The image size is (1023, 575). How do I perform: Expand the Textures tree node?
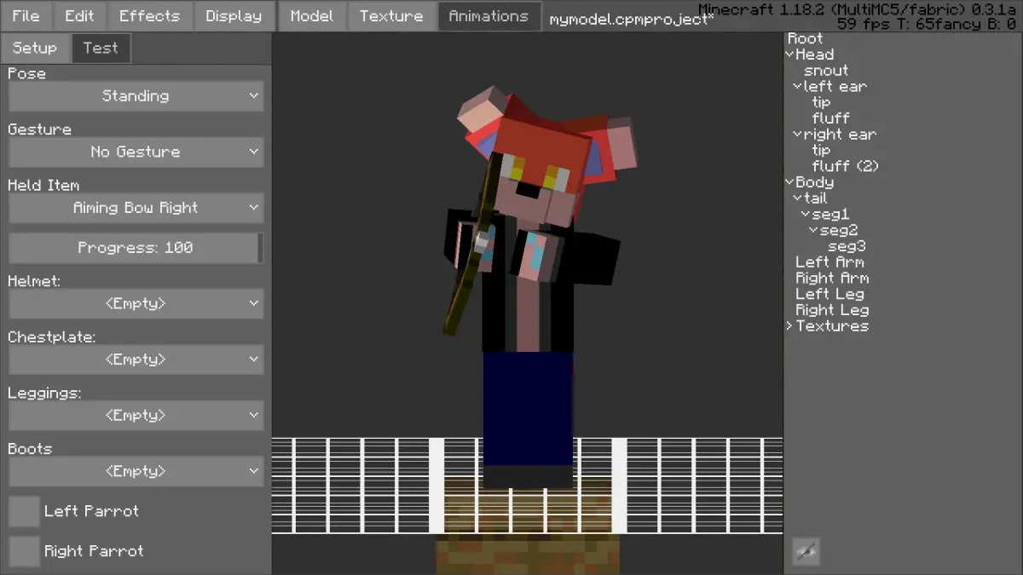(789, 326)
